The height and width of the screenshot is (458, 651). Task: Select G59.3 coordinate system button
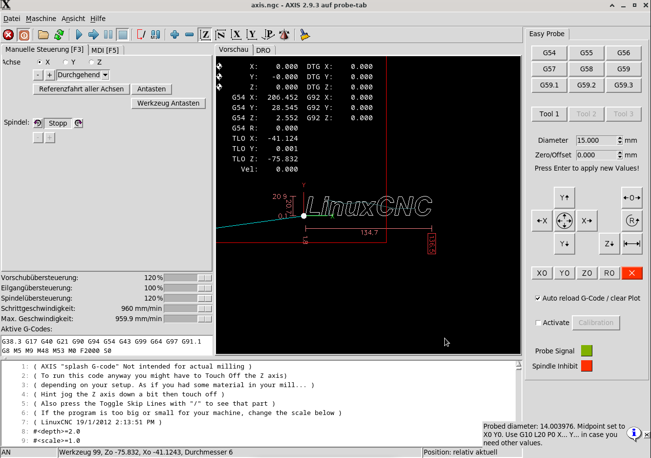624,85
